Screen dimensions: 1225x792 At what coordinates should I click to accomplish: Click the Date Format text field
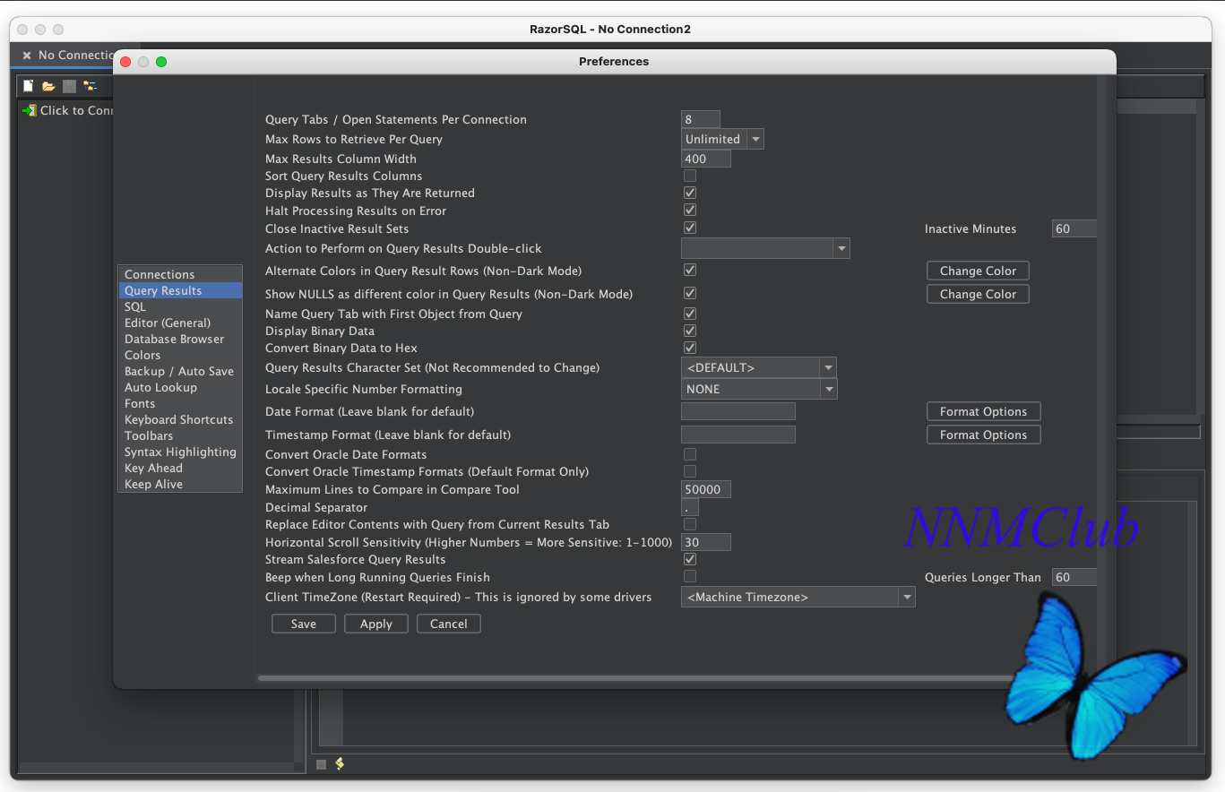(x=738, y=411)
